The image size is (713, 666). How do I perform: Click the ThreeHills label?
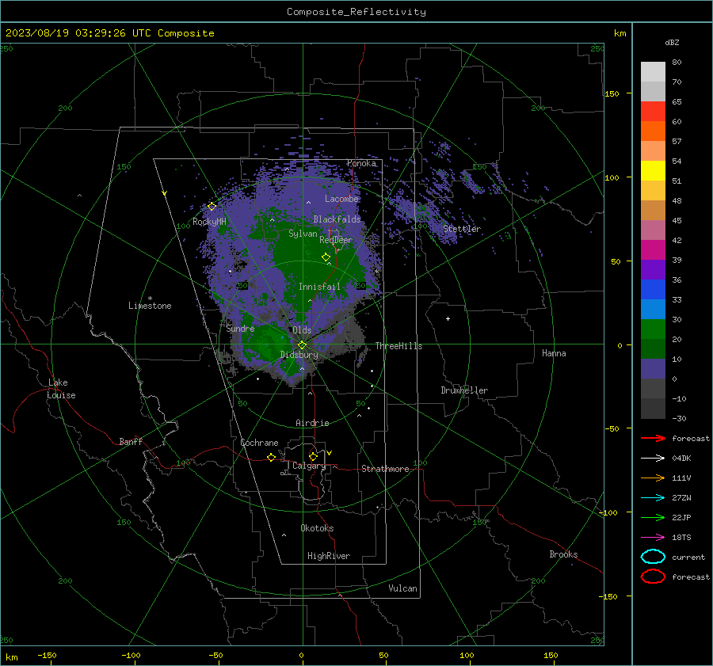(x=398, y=346)
